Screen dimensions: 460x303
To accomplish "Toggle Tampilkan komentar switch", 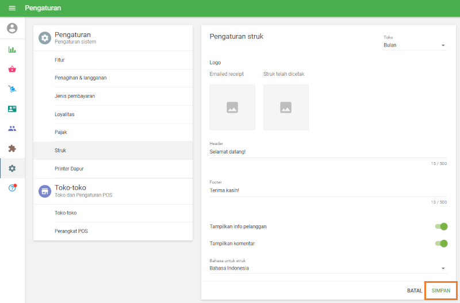I will [x=441, y=243].
